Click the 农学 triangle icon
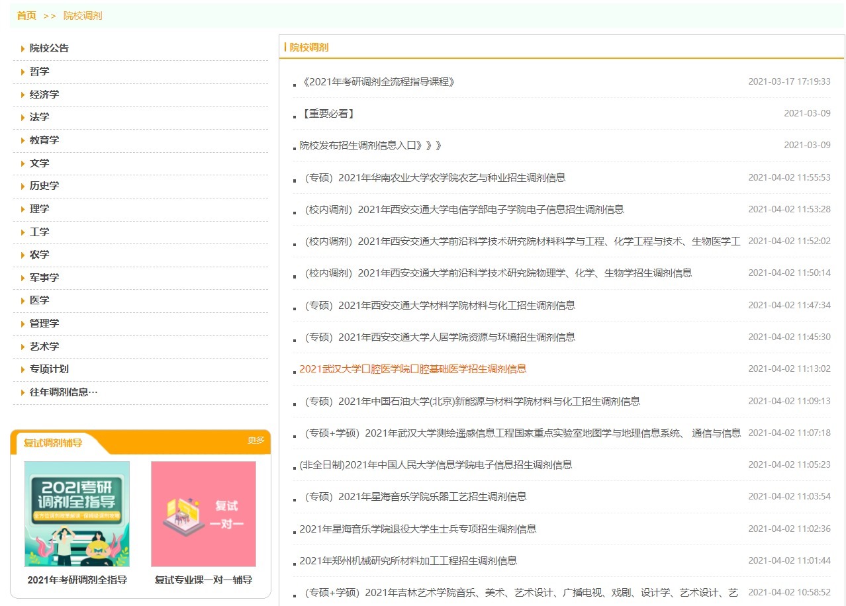 tap(23, 254)
